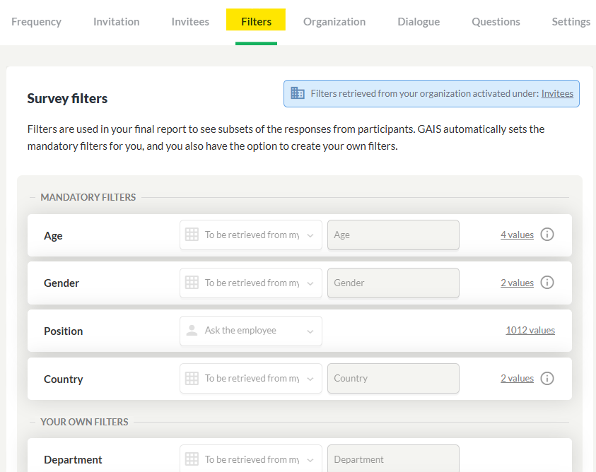View the 2 values link for Country
This screenshot has width=596, height=472.
tap(517, 379)
